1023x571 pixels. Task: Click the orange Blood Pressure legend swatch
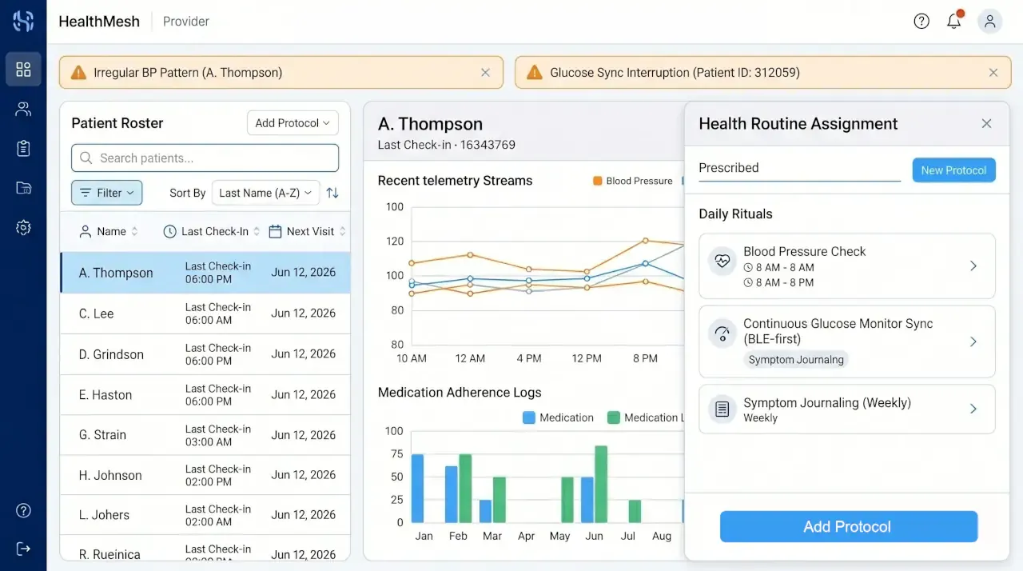coord(597,181)
